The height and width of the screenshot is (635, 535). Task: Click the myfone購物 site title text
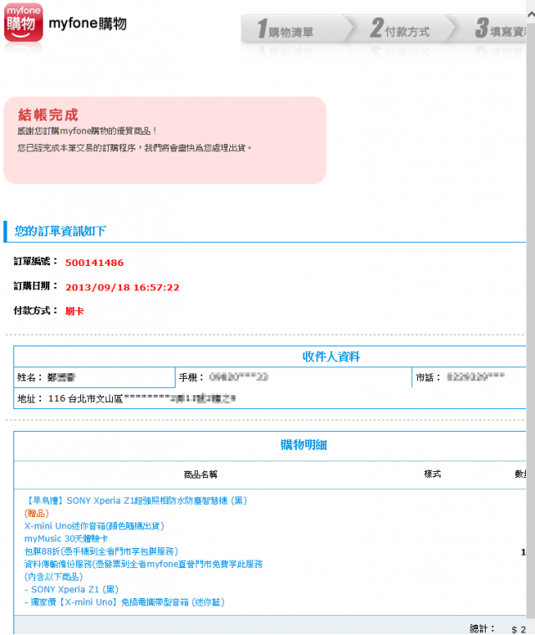point(88,23)
